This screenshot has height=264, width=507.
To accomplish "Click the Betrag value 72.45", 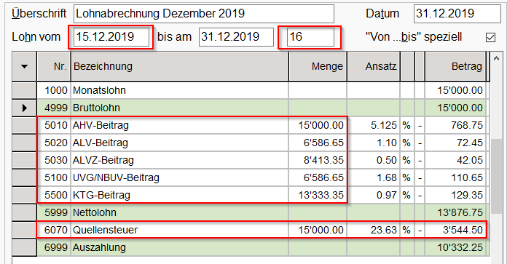I will (x=470, y=143).
